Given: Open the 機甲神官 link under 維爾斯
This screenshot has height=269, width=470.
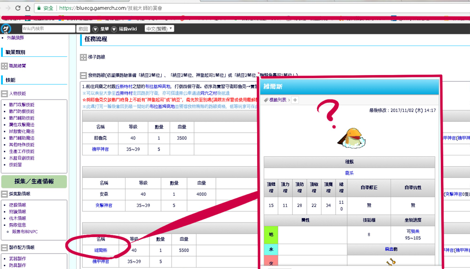Looking at the screenshot, I should [101, 261].
